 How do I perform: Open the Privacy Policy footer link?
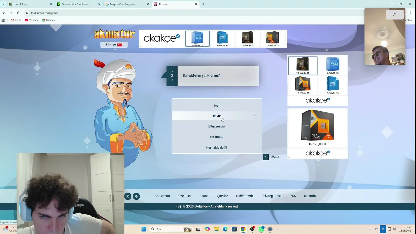[x=272, y=196]
